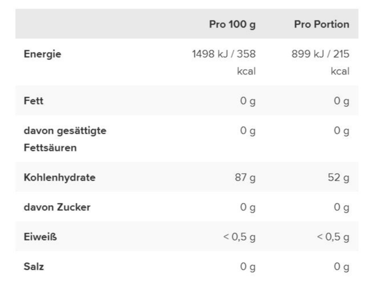383x300 pixels.
Task: Click the Fett value per 100 g
Action: click(x=248, y=101)
